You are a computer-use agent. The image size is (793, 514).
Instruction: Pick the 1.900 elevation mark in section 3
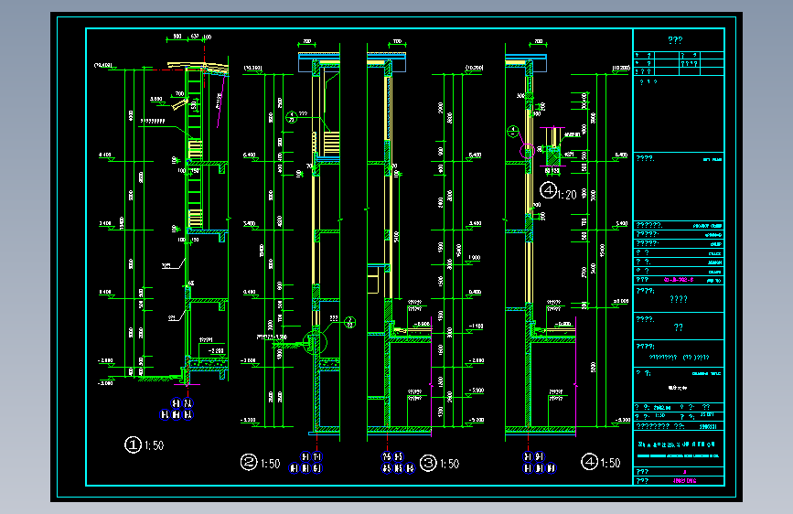click(474, 258)
